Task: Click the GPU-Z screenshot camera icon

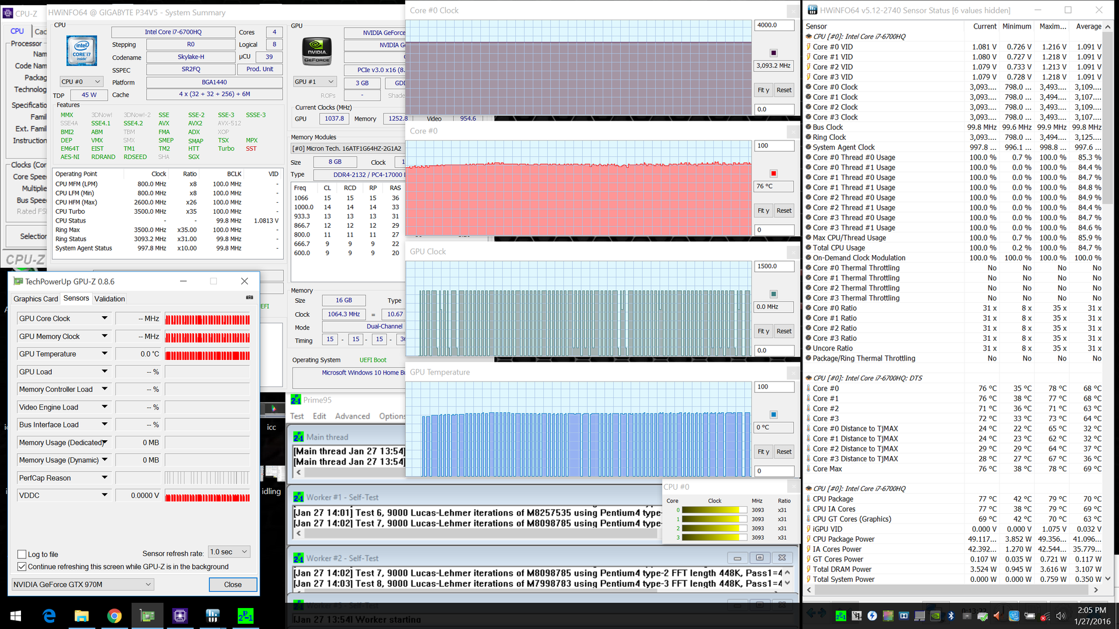Action: (x=249, y=298)
